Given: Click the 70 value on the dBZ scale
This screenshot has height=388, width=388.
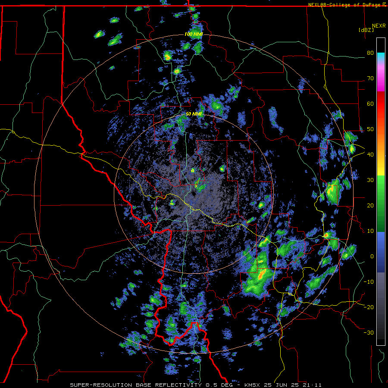Looking at the screenshot, I should click(x=370, y=78).
